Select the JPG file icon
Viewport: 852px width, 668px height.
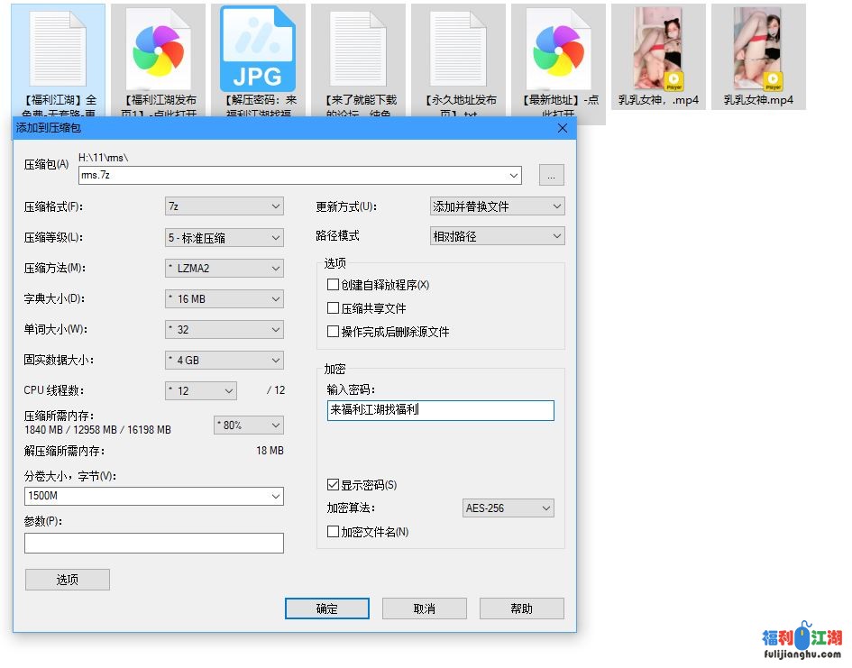258,49
